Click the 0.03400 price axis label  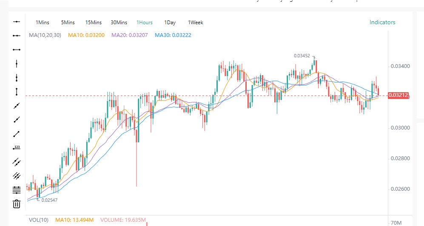coord(400,66)
